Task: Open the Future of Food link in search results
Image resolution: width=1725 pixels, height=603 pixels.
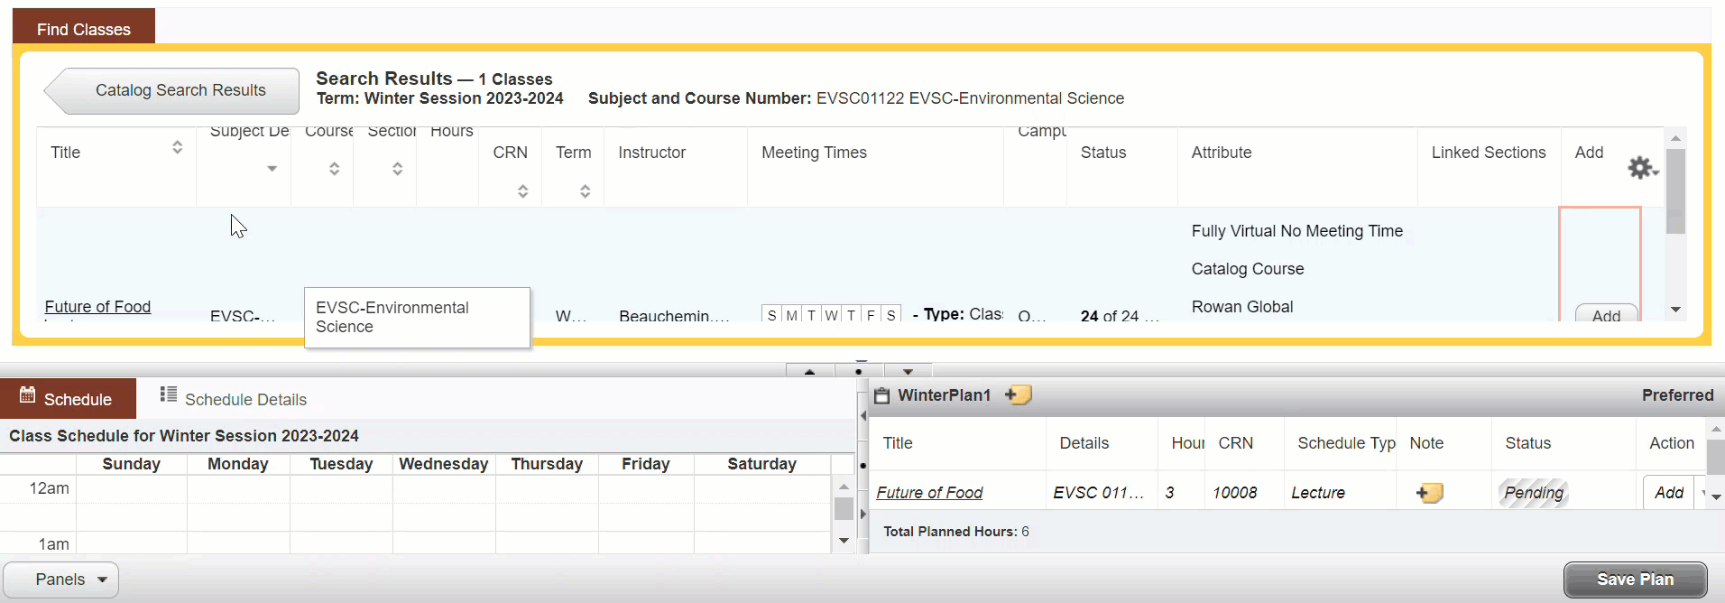Action: 97,307
